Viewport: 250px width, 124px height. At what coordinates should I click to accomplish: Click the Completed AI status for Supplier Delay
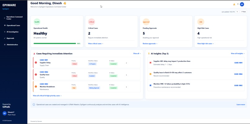(x=113, y=64)
